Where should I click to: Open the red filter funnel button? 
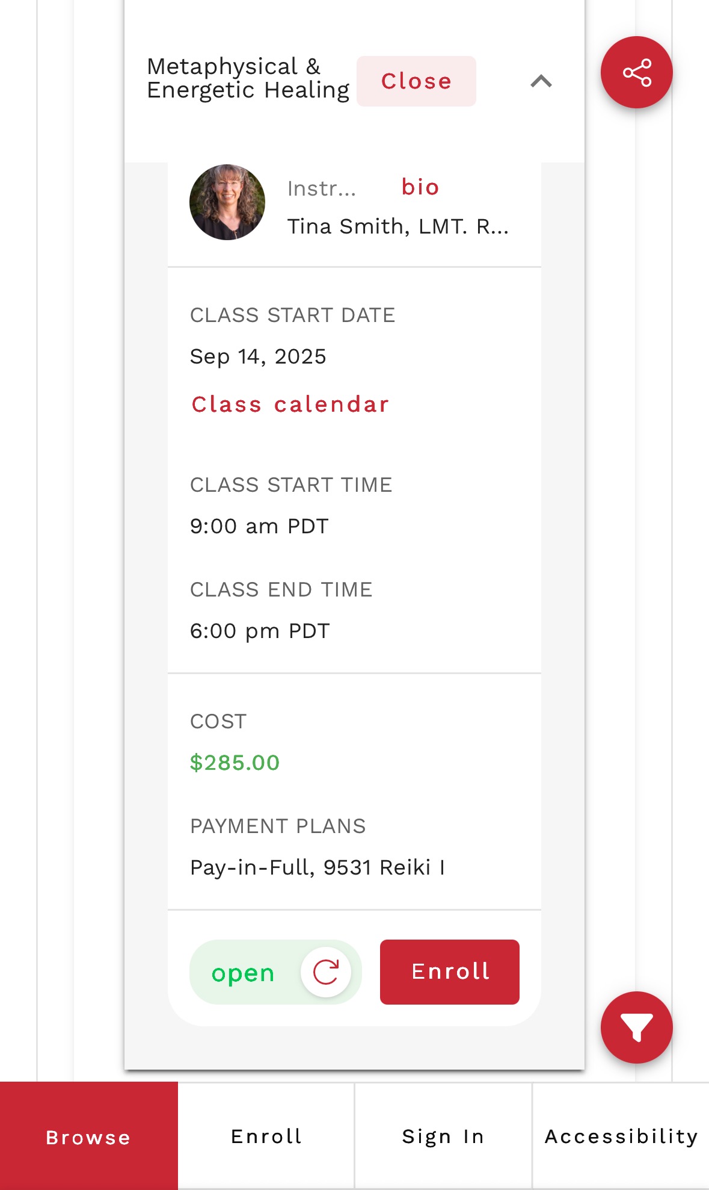tap(636, 1027)
